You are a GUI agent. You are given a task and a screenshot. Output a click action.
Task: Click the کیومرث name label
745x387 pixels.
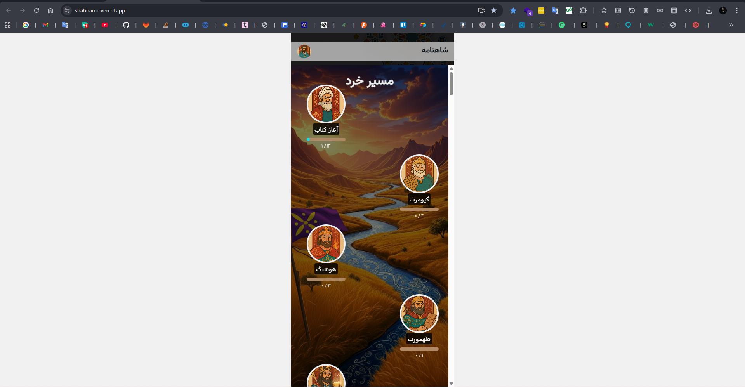(419, 200)
